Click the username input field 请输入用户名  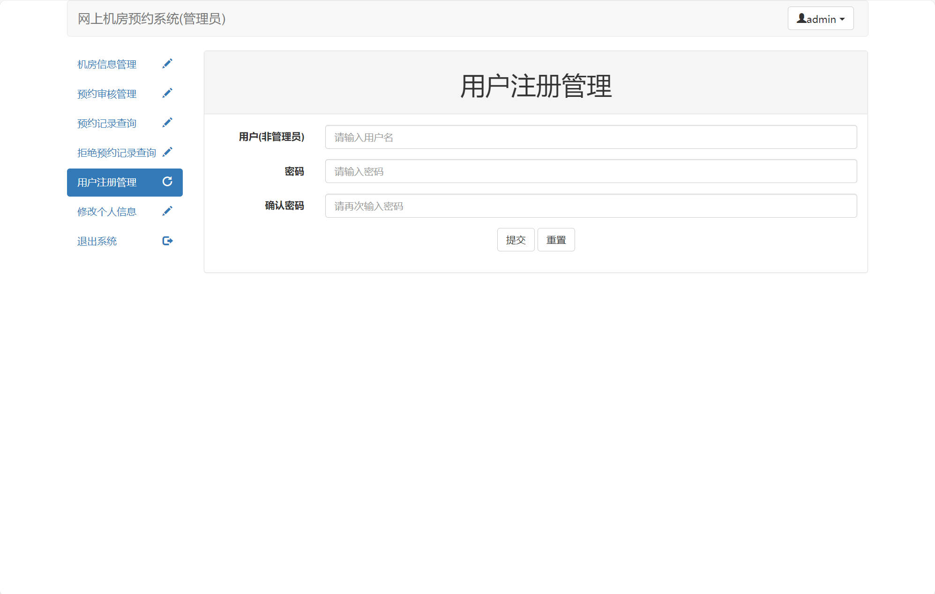[x=591, y=137]
